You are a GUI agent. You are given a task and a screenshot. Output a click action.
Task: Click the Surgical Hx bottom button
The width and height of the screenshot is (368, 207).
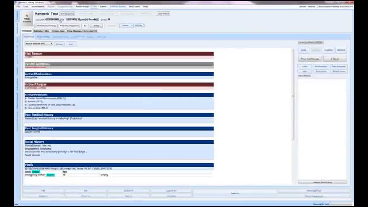171,191
